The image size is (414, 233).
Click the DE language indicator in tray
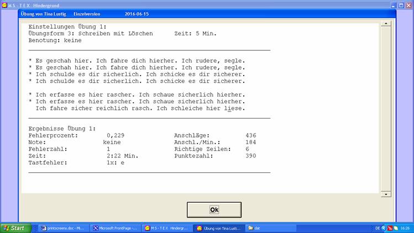click(x=377, y=227)
